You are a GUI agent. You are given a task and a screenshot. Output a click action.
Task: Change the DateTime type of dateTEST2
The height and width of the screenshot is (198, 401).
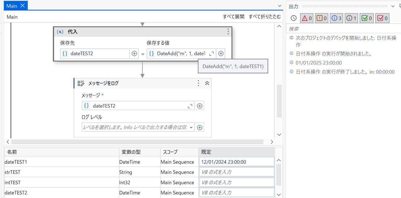(139, 193)
